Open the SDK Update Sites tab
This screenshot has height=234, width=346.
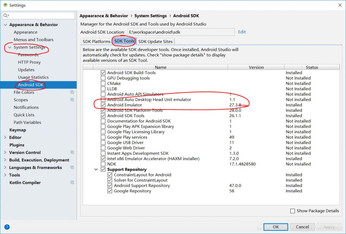[x=155, y=41]
